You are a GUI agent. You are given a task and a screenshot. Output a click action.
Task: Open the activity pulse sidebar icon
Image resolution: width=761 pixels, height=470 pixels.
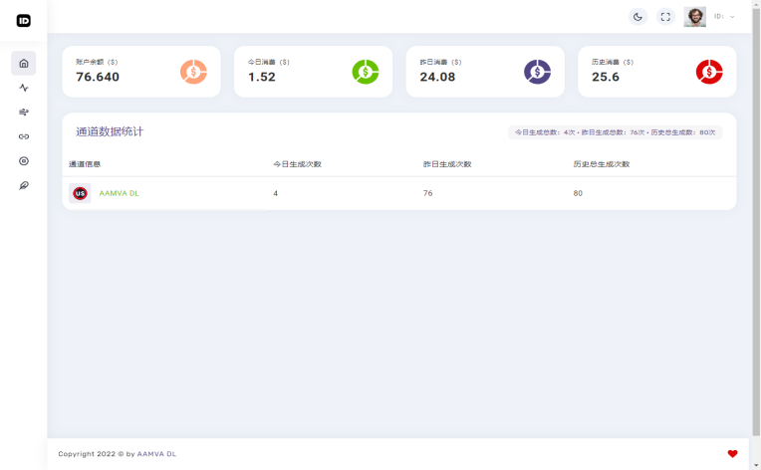pyautogui.click(x=24, y=88)
